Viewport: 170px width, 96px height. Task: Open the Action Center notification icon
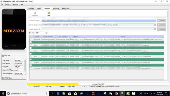pos(166,94)
